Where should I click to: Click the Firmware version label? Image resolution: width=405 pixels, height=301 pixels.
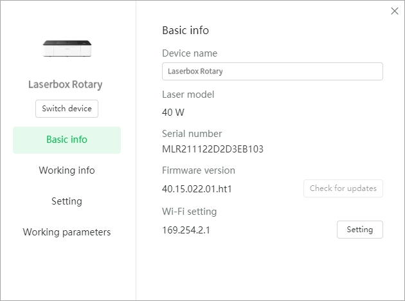(x=199, y=170)
